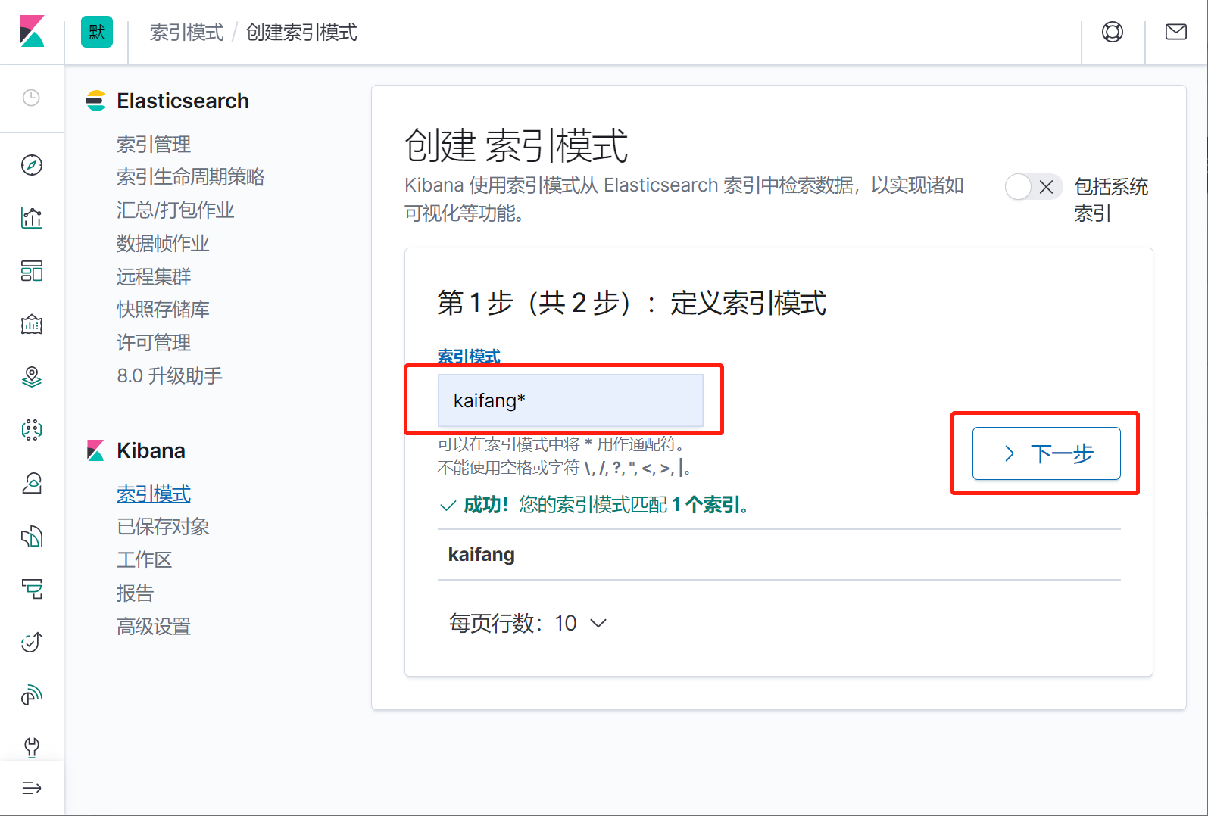Open the mail newsfeed icon
Viewport: 1208px width, 816px height.
[1175, 32]
